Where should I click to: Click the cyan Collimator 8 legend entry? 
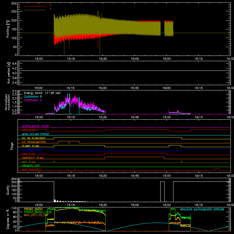(x=33, y=97)
